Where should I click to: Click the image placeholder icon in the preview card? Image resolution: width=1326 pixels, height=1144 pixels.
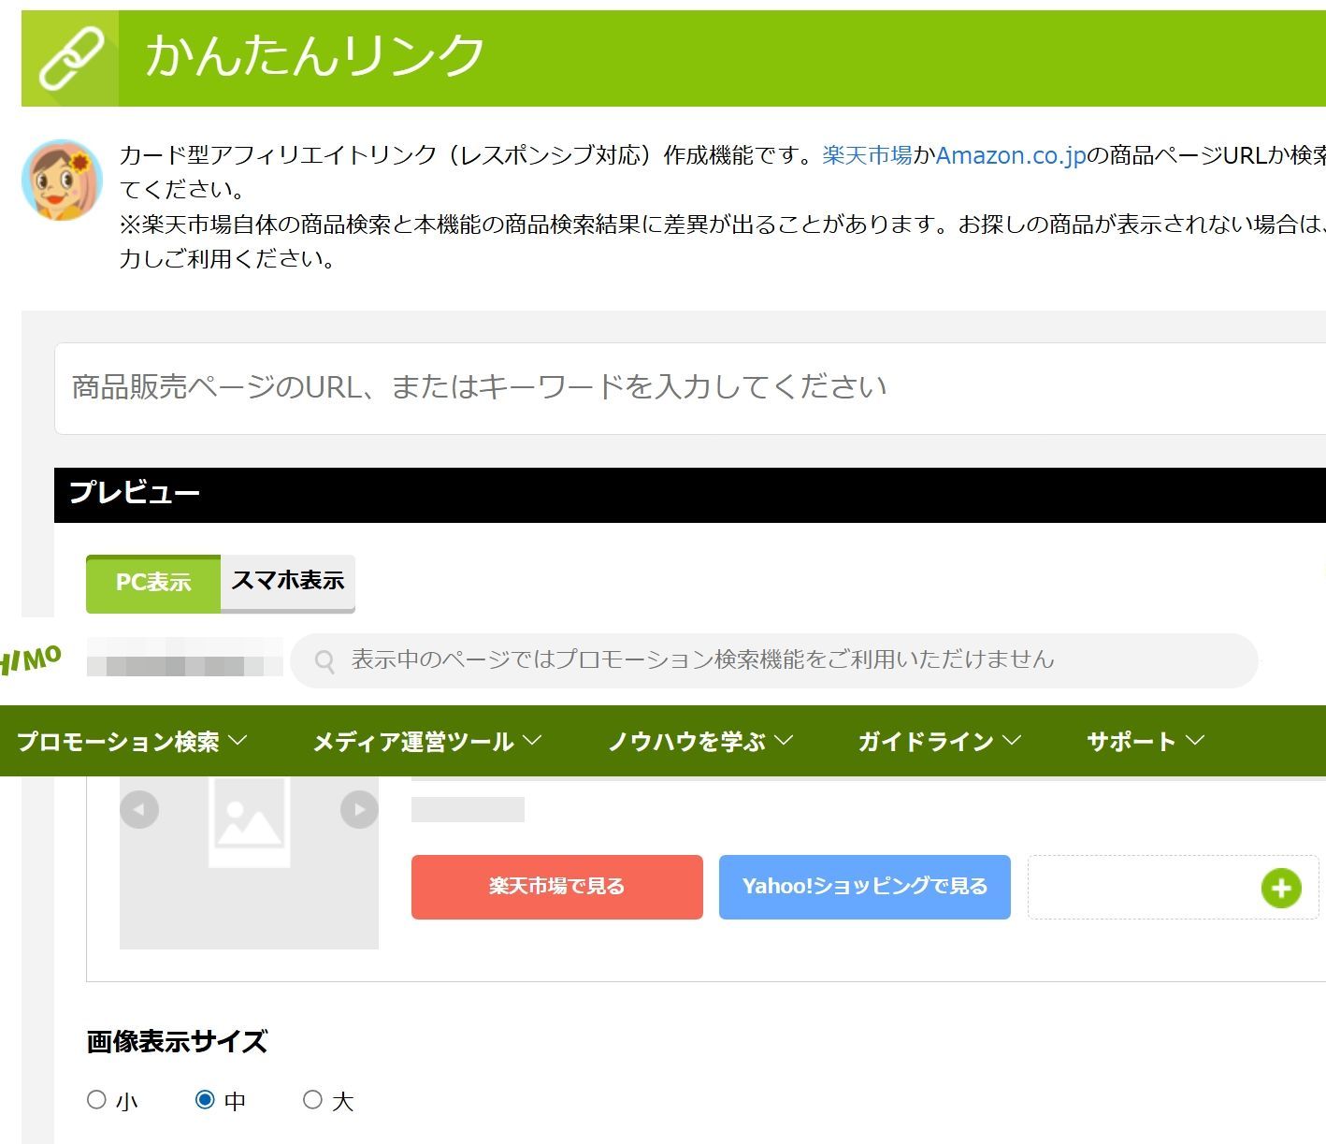[x=249, y=823]
